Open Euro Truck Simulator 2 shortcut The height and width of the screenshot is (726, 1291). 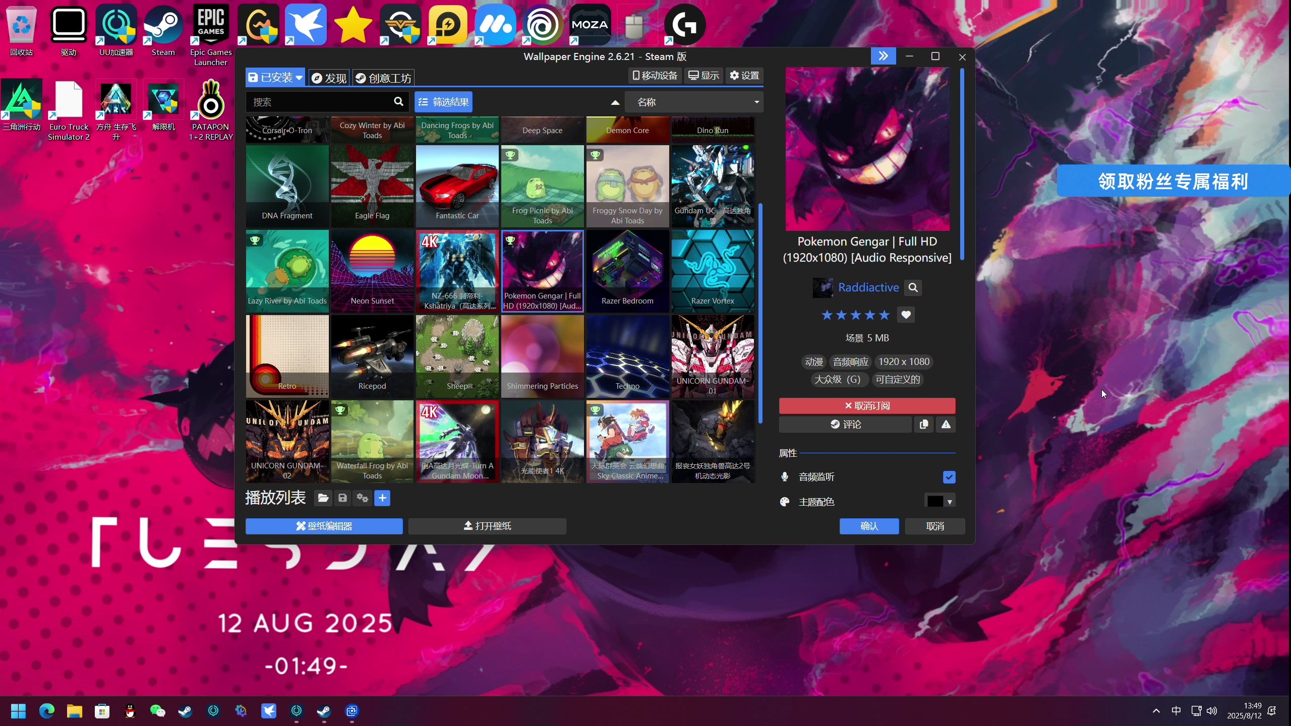coord(69,110)
